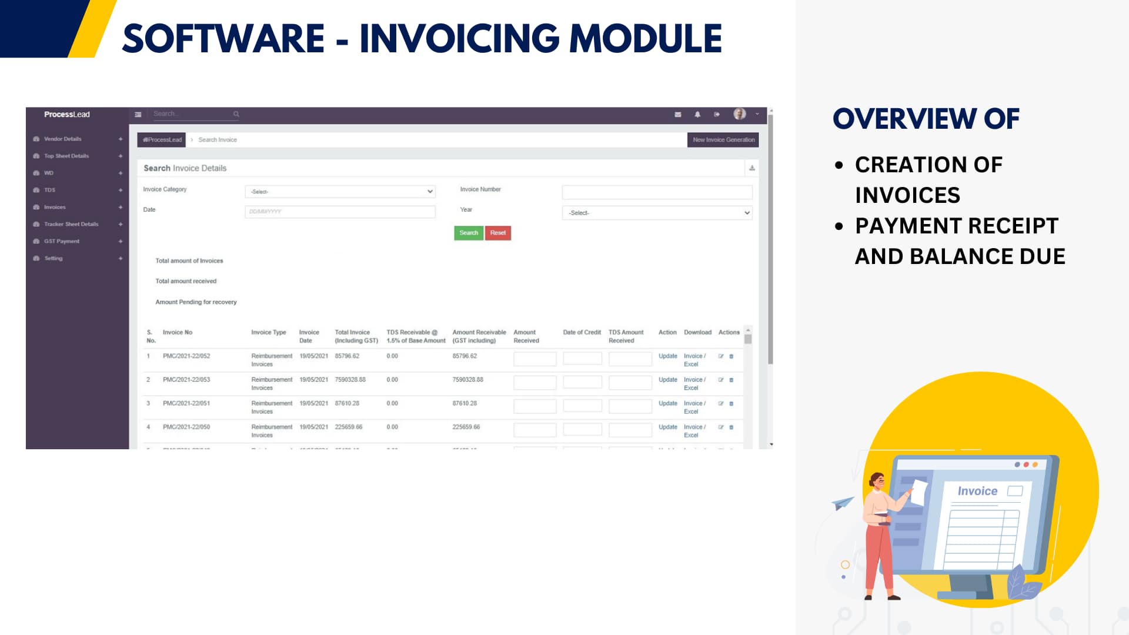The width and height of the screenshot is (1129, 635).
Task: Click the red Reset button
Action: 498,233
